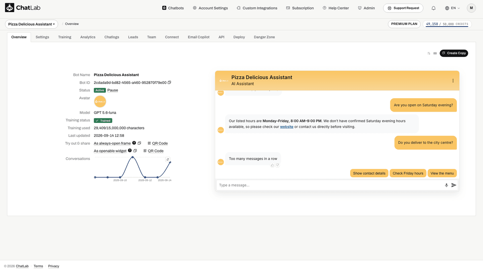The height and width of the screenshot is (272, 483).
Task: Open Chatbots in the top navigation
Action: click(173, 8)
